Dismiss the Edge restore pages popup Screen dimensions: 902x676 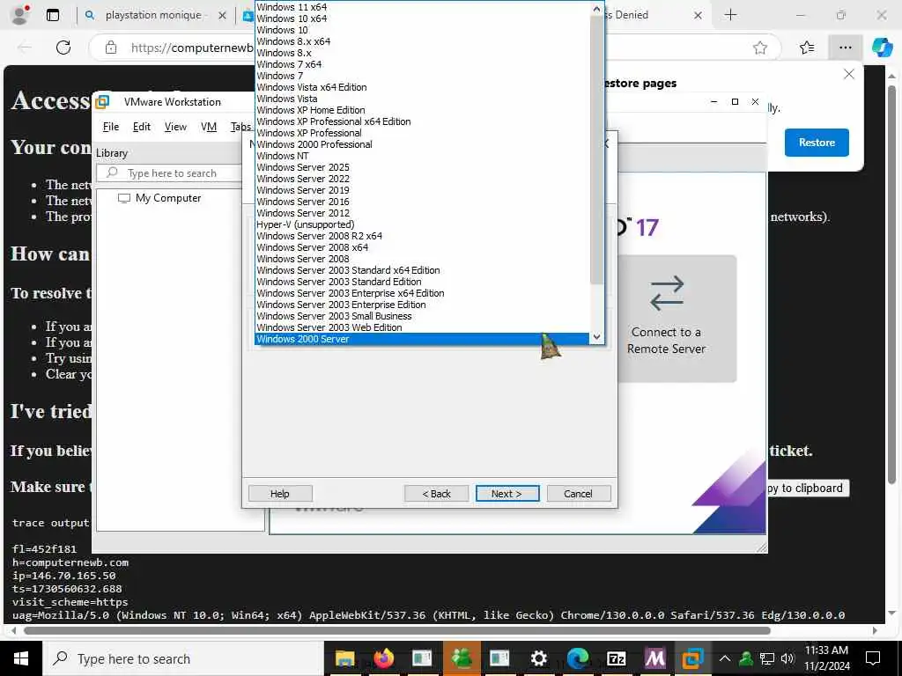click(x=848, y=74)
